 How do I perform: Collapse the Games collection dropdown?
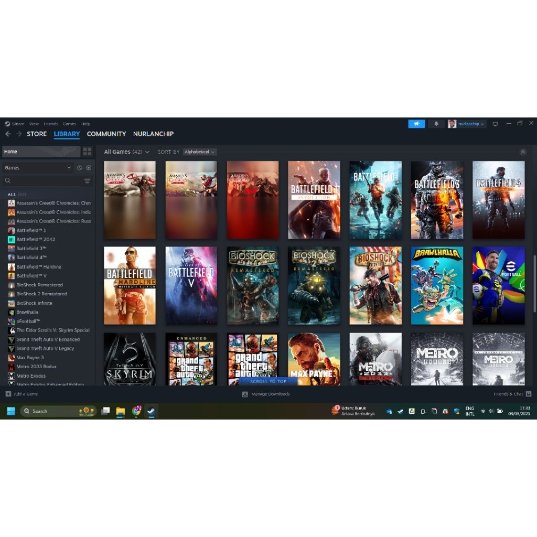pos(69,168)
